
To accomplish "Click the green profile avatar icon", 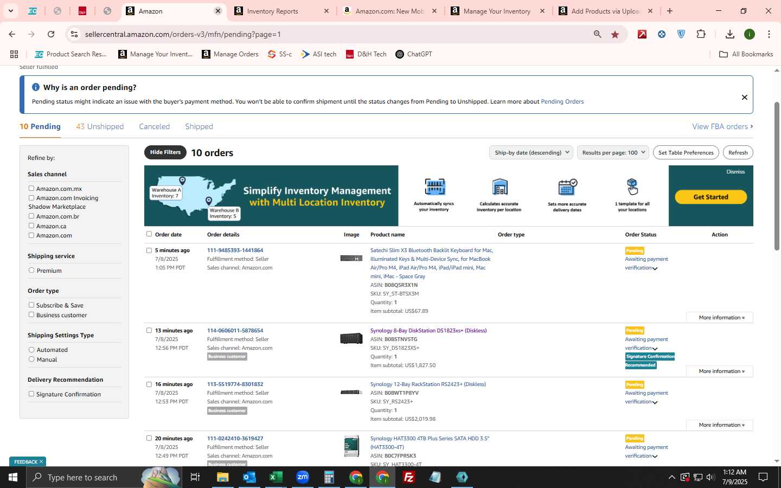I will [x=750, y=34].
